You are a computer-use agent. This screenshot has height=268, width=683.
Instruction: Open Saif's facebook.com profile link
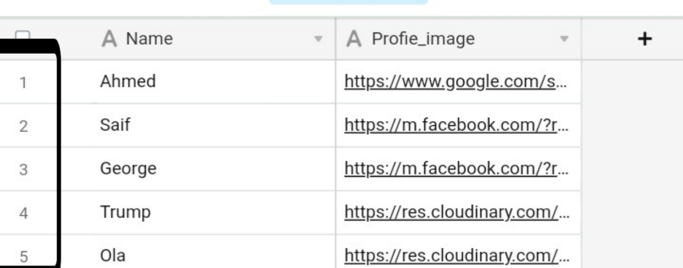(455, 125)
